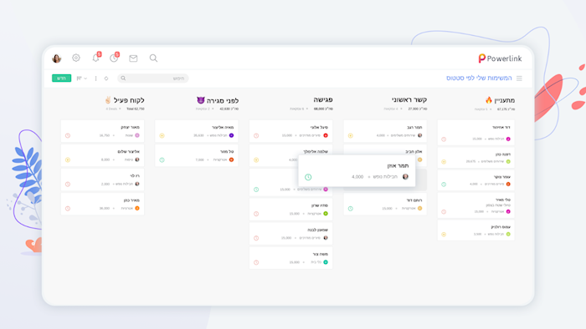Click the red clock on the משה צור card

click(256, 262)
